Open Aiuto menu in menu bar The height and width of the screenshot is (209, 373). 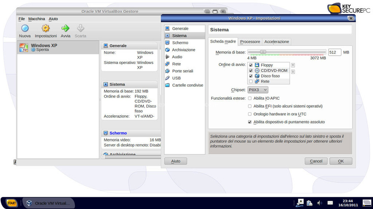[x=53, y=19]
